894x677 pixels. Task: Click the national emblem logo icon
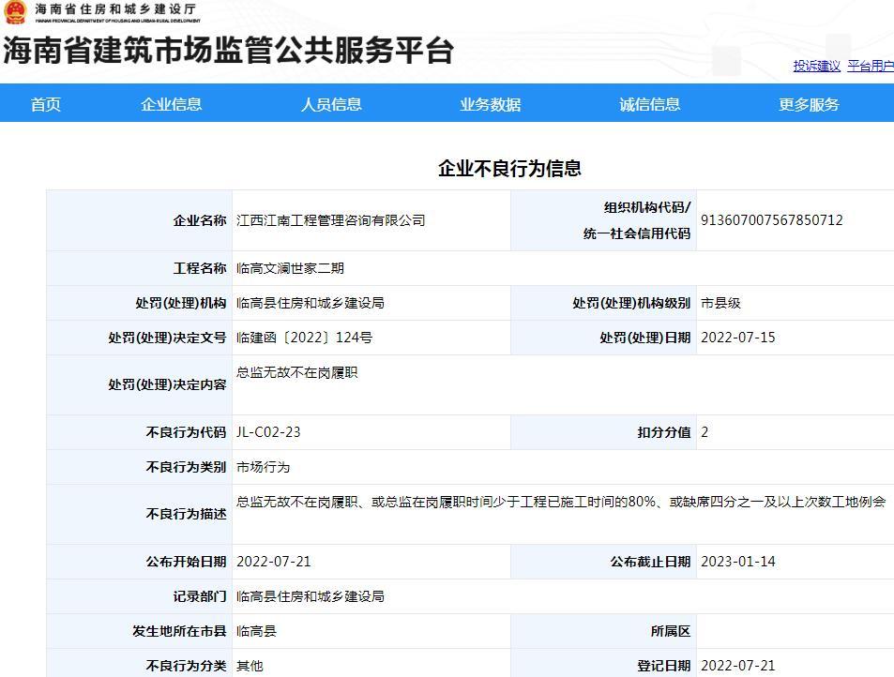[15, 12]
